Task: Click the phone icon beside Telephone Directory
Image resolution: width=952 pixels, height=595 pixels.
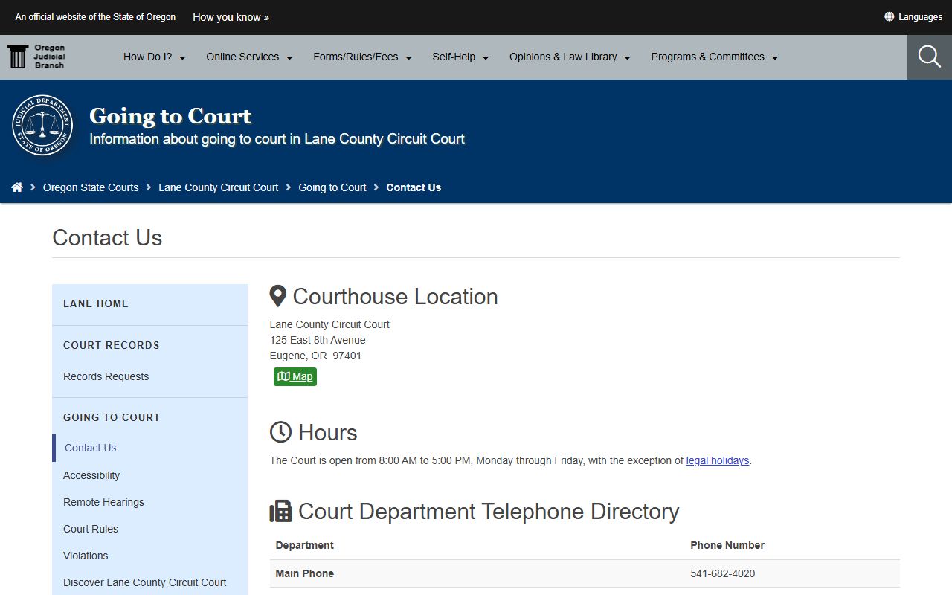Action: 281,512
